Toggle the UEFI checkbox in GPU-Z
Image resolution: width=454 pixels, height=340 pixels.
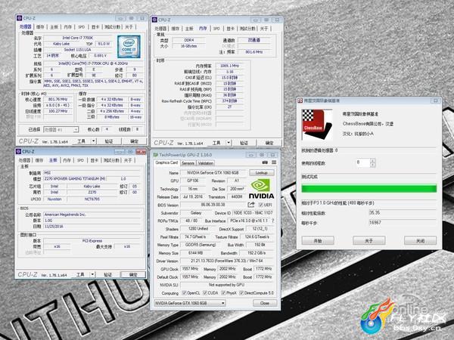pos(260,205)
